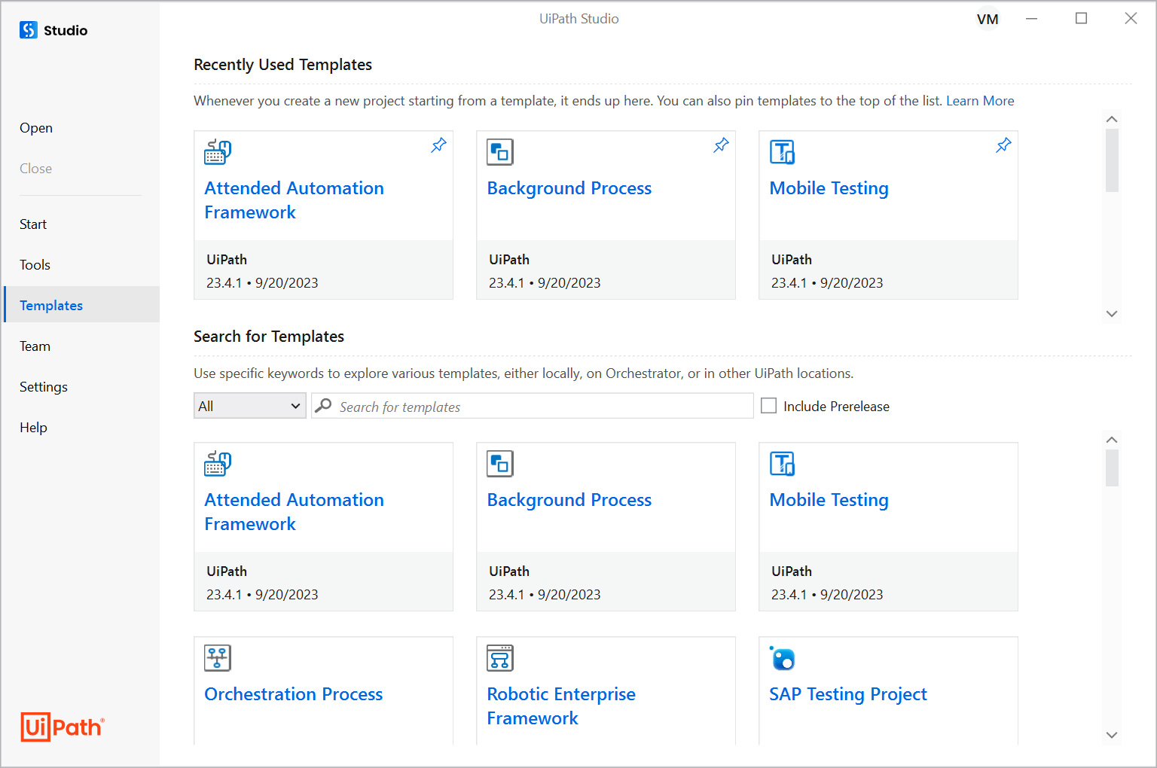Switch to the Tools tab
This screenshot has height=768, width=1157.
coord(35,265)
